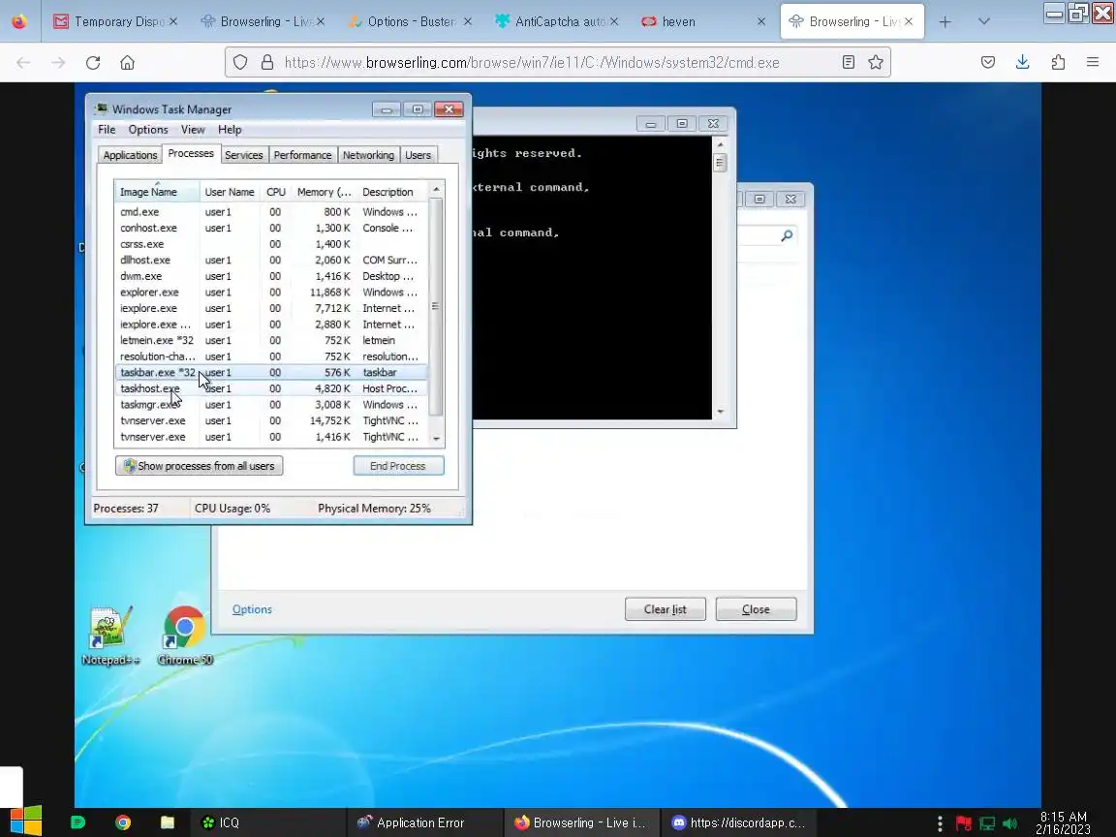Image resolution: width=1116 pixels, height=837 pixels.
Task: Close the AntiCaptcha tab
Action: (x=614, y=22)
